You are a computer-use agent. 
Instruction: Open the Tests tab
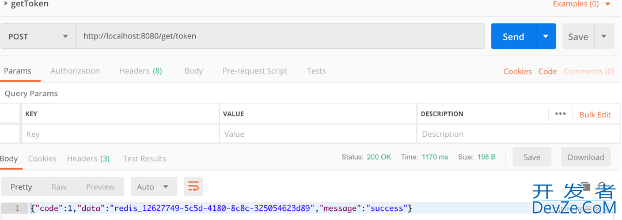tap(316, 71)
